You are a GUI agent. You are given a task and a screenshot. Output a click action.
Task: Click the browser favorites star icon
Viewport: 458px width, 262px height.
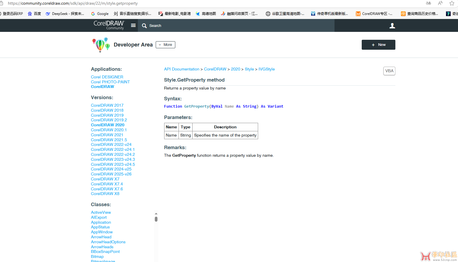[x=452, y=3]
